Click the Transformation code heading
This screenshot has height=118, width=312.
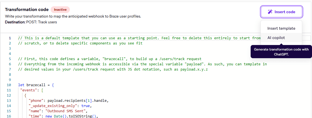(27, 10)
